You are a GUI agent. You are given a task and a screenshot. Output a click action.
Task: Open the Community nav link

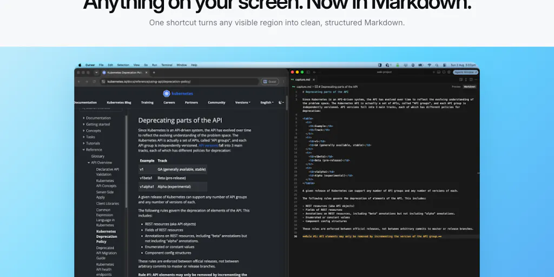(216, 102)
